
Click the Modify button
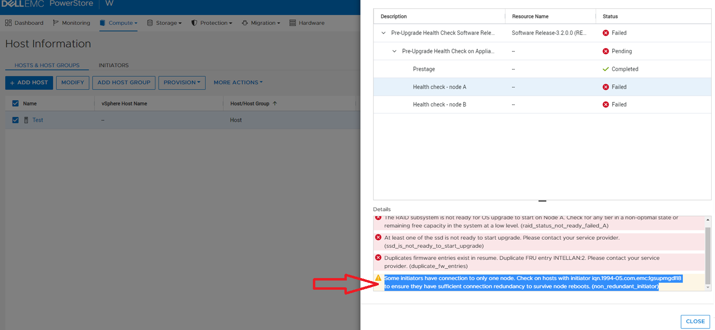click(x=73, y=82)
